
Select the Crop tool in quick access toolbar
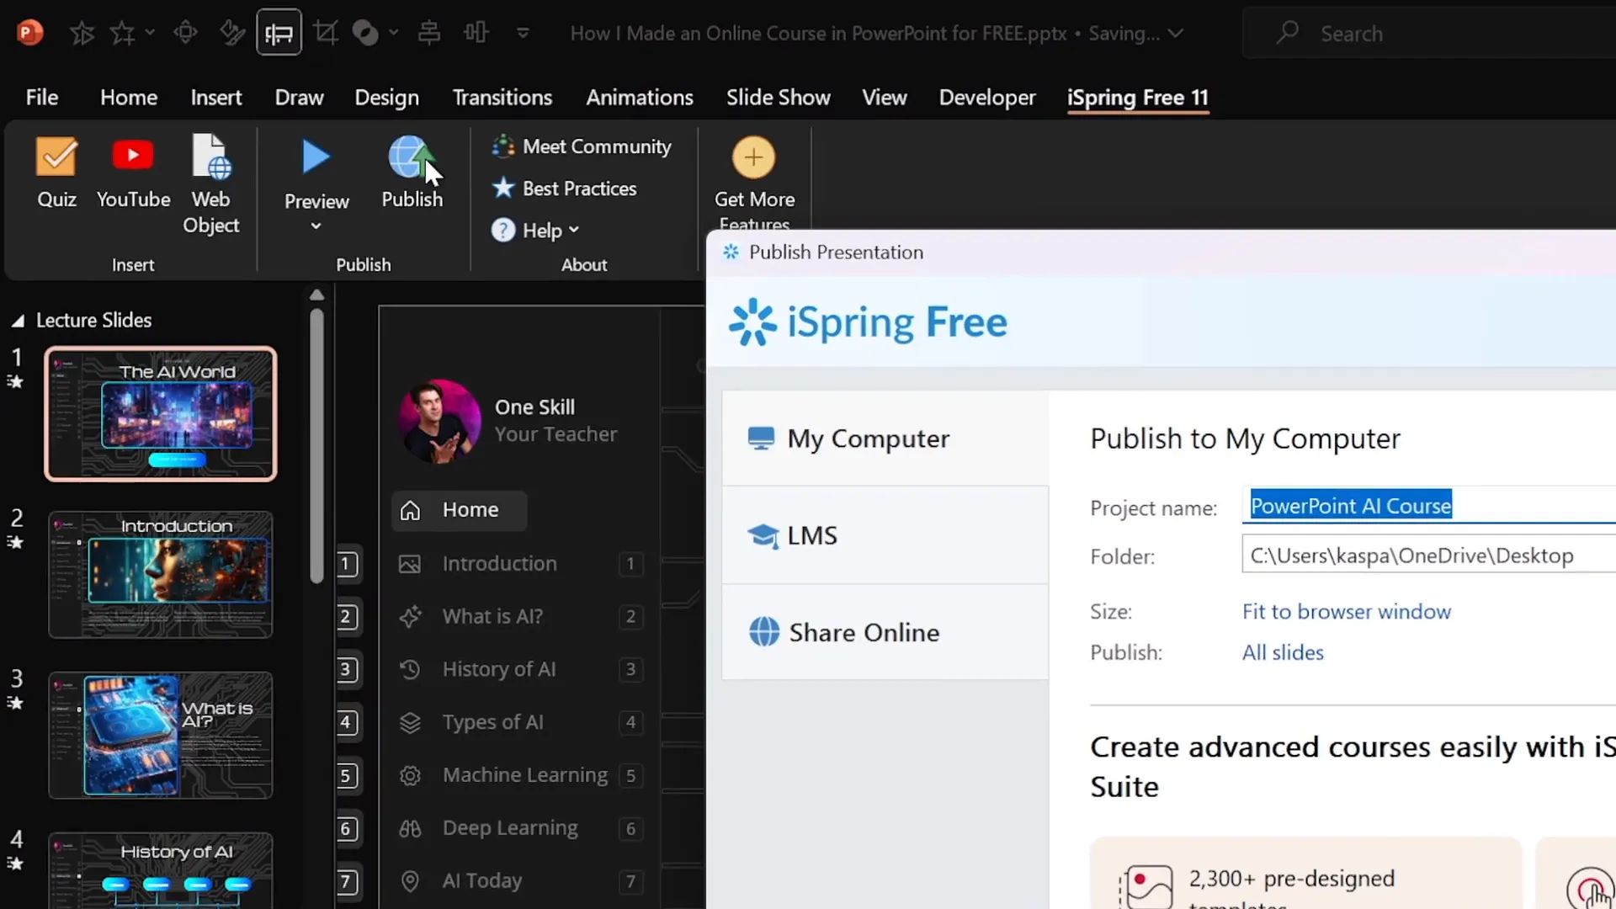click(327, 32)
